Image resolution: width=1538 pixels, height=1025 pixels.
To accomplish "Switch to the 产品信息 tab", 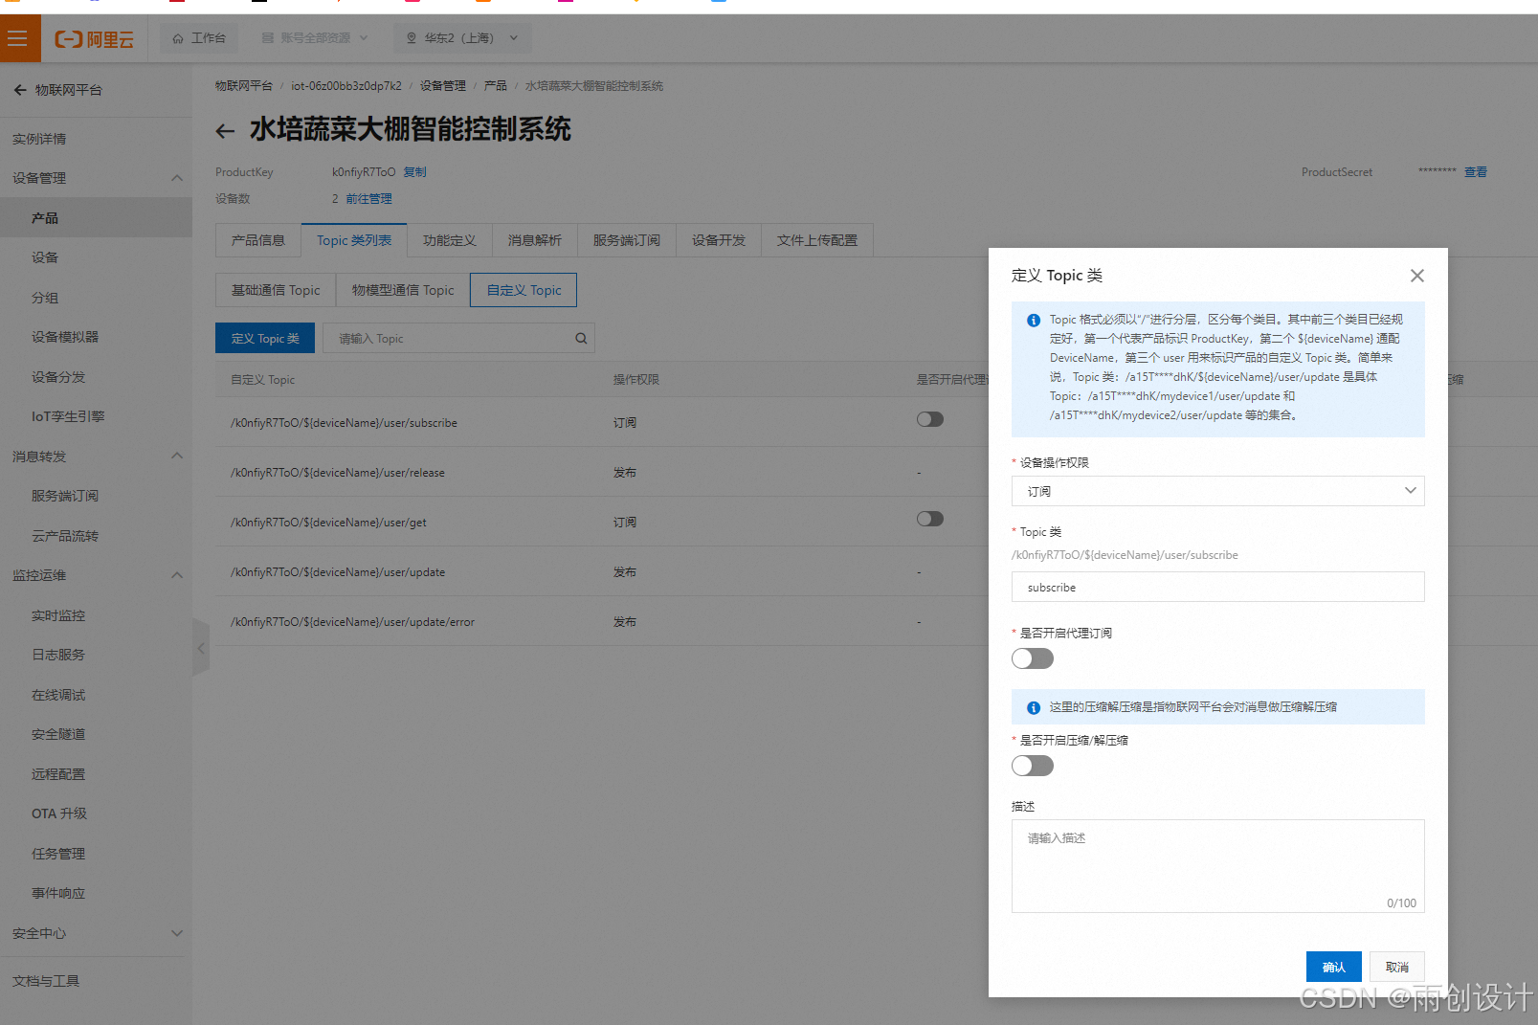I will [x=258, y=240].
